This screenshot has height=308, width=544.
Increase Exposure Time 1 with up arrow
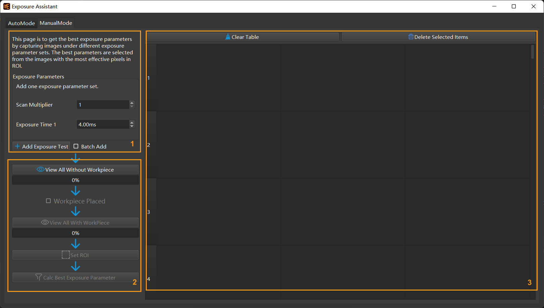coord(132,123)
